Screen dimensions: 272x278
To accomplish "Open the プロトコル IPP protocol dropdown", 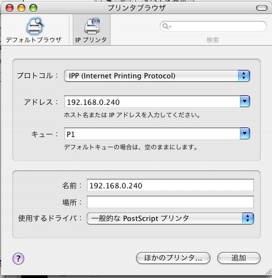I will (x=157, y=76).
